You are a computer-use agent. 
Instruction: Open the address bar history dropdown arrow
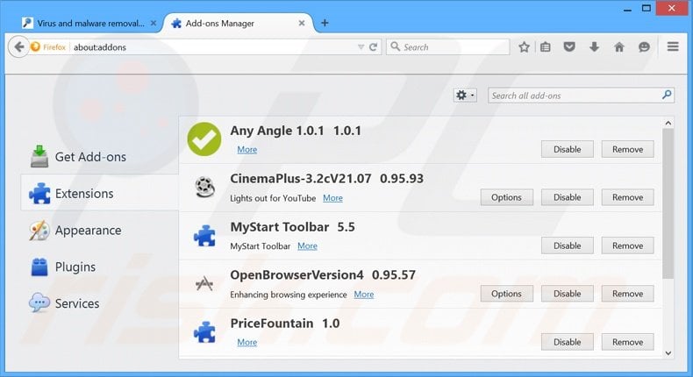tap(361, 47)
